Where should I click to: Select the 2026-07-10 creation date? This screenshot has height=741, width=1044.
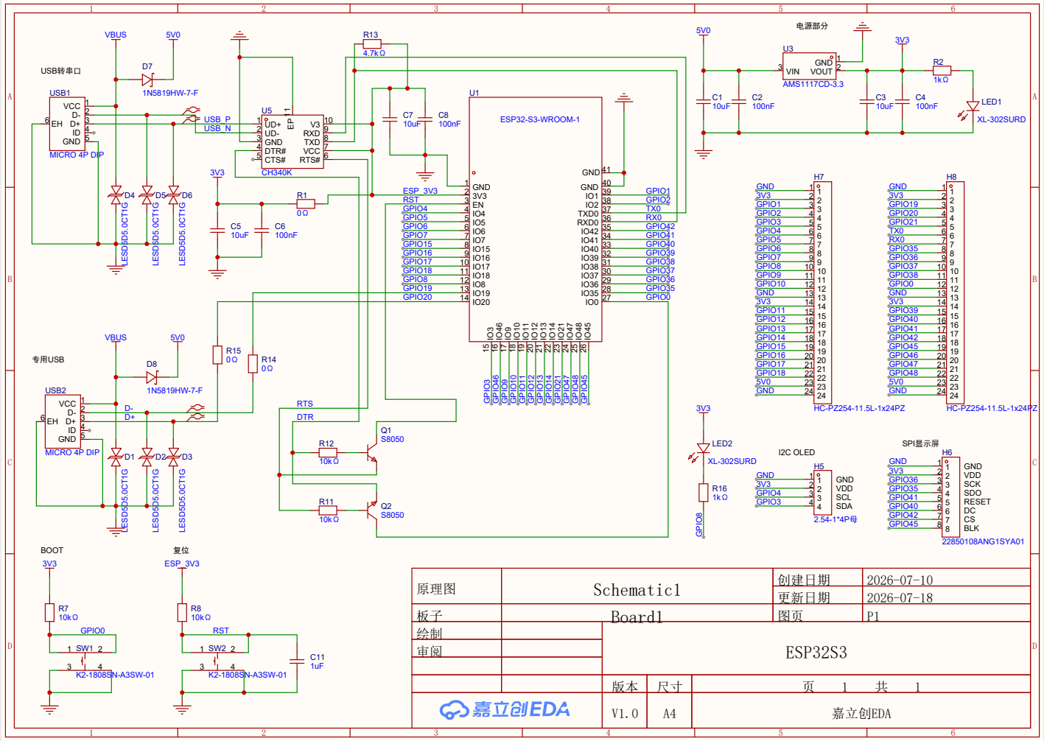[900, 580]
